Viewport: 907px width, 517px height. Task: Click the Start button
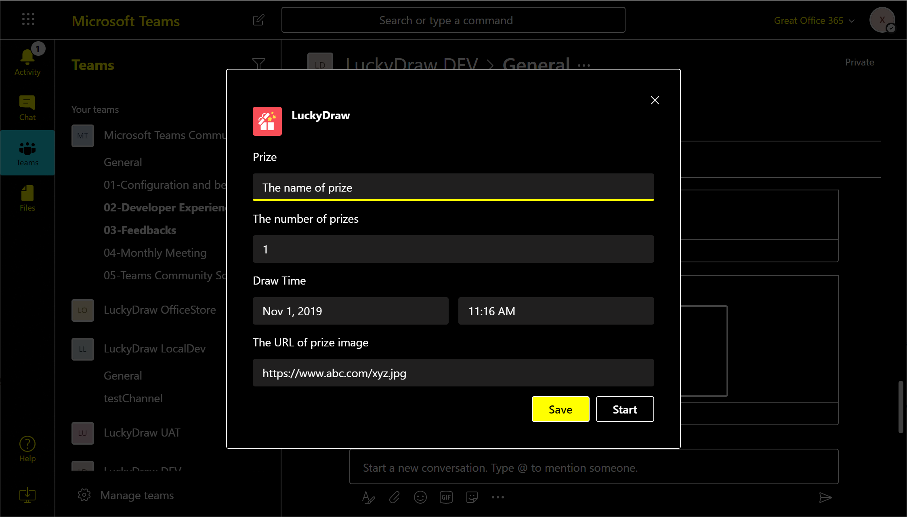coord(625,409)
